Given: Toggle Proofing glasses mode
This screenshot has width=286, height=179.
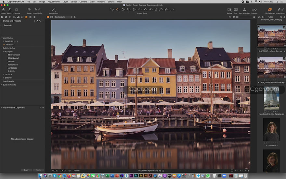Looking at the screenshot, I should coord(254,9).
